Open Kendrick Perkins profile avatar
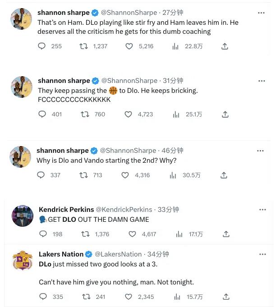Image resolution: width=280 pixels, height=307 pixels. (22, 216)
